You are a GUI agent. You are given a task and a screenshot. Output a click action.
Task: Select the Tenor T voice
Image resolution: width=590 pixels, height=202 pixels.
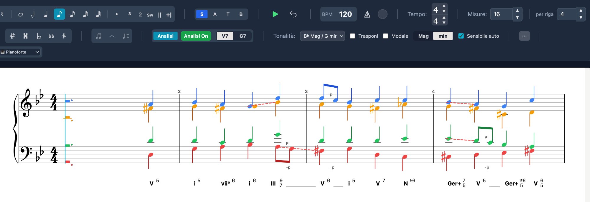228,14
